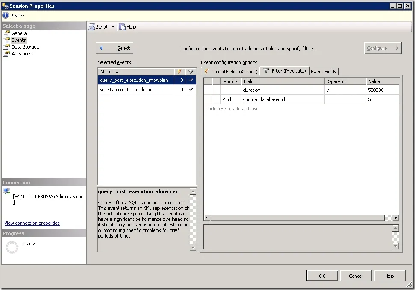
Task: Close the Session Properties window
Action: click(x=408, y=6)
